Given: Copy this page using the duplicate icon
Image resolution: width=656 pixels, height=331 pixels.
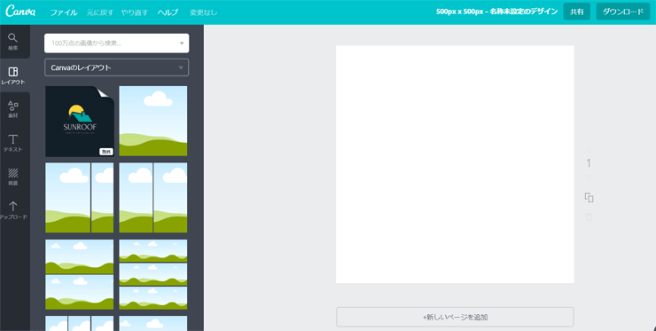Looking at the screenshot, I should [x=589, y=198].
